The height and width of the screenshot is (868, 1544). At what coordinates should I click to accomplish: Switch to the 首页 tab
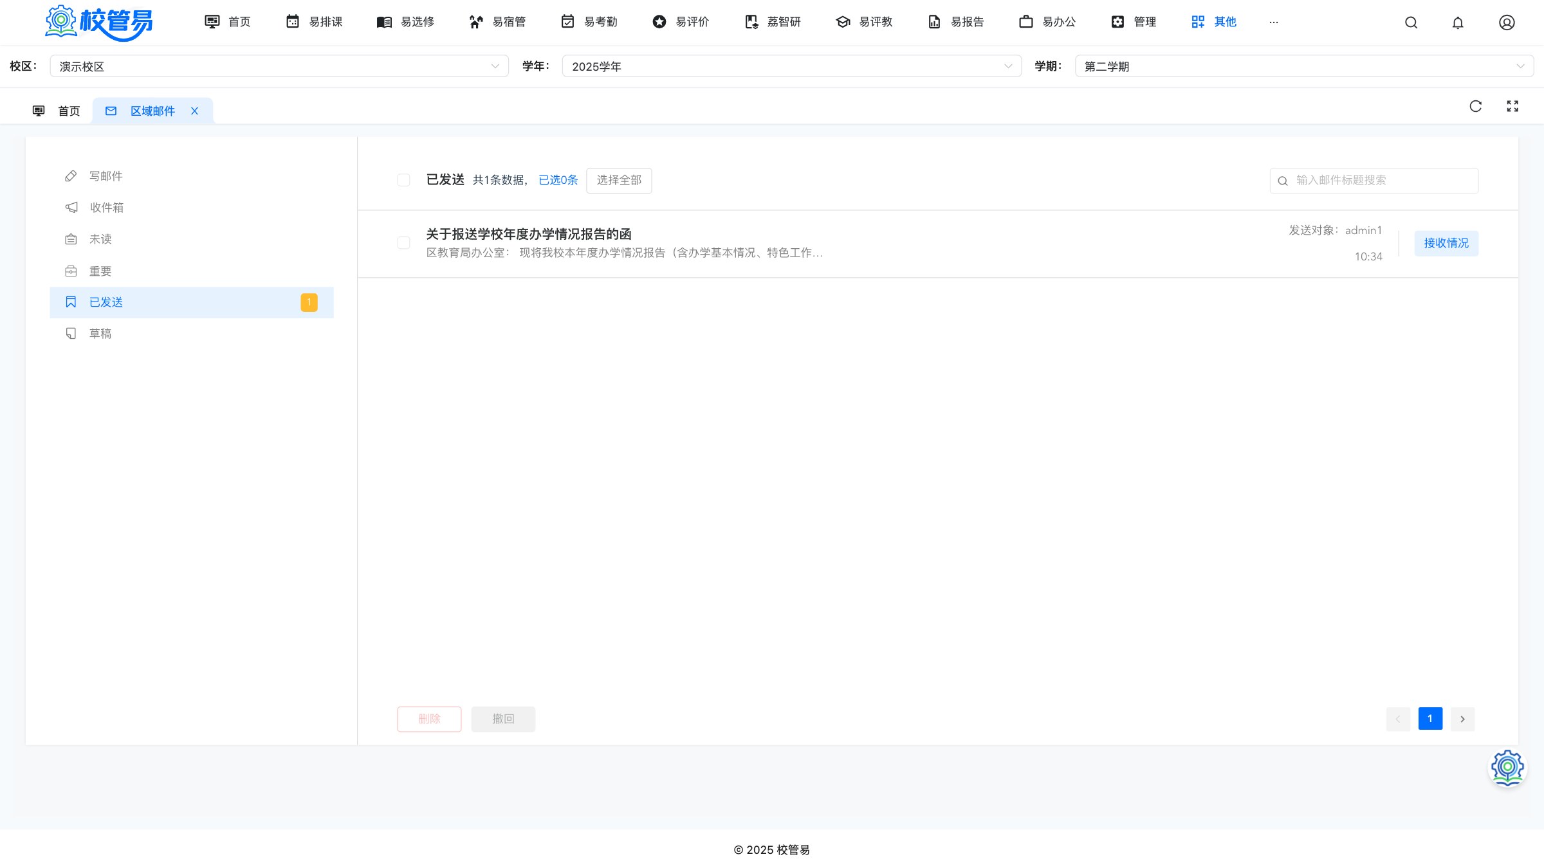tap(57, 111)
